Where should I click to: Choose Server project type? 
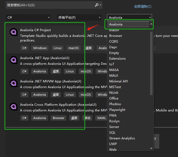tap(114, 127)
